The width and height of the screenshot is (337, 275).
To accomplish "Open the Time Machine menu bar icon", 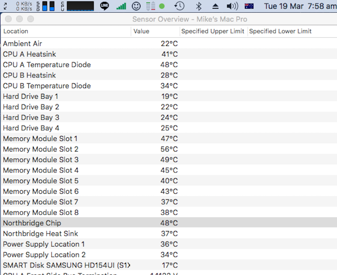I will tap(179, 6).
